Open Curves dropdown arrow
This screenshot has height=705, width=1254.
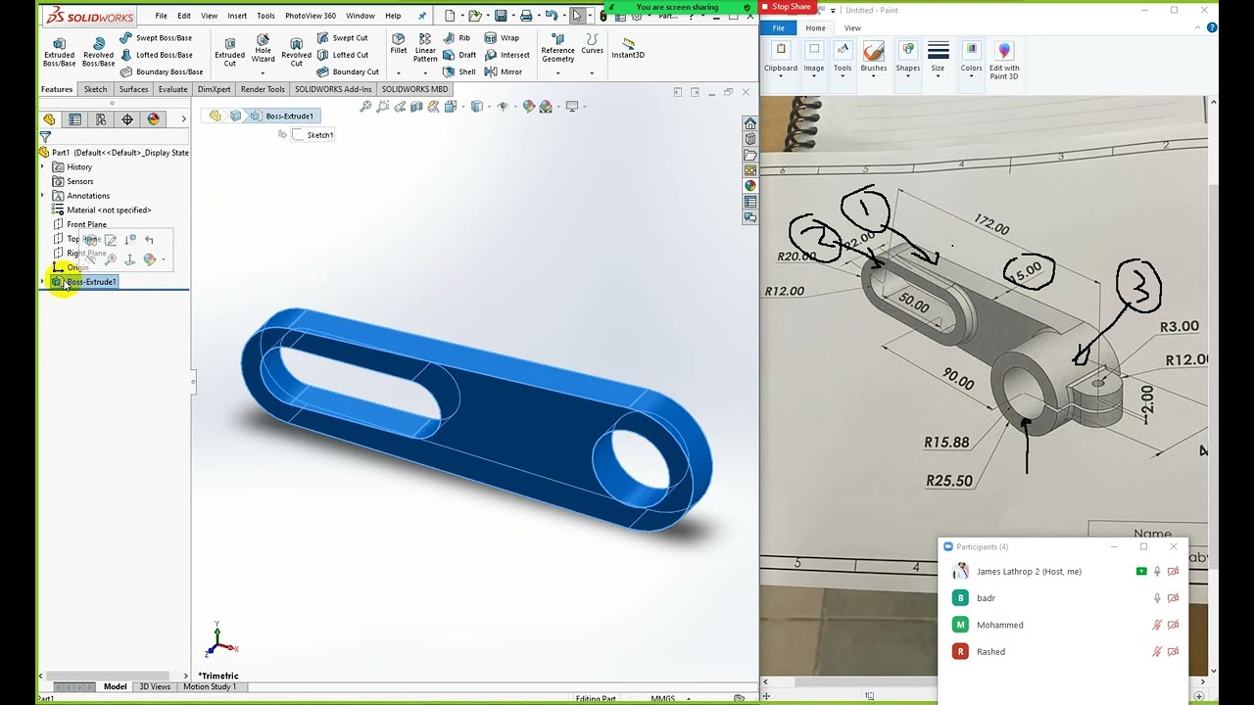click(x=592, y=72)
